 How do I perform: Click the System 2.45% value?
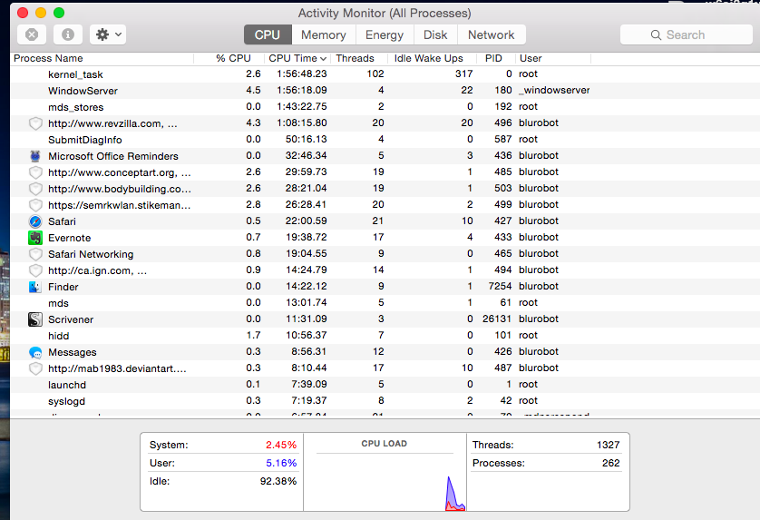coord(281,445)
